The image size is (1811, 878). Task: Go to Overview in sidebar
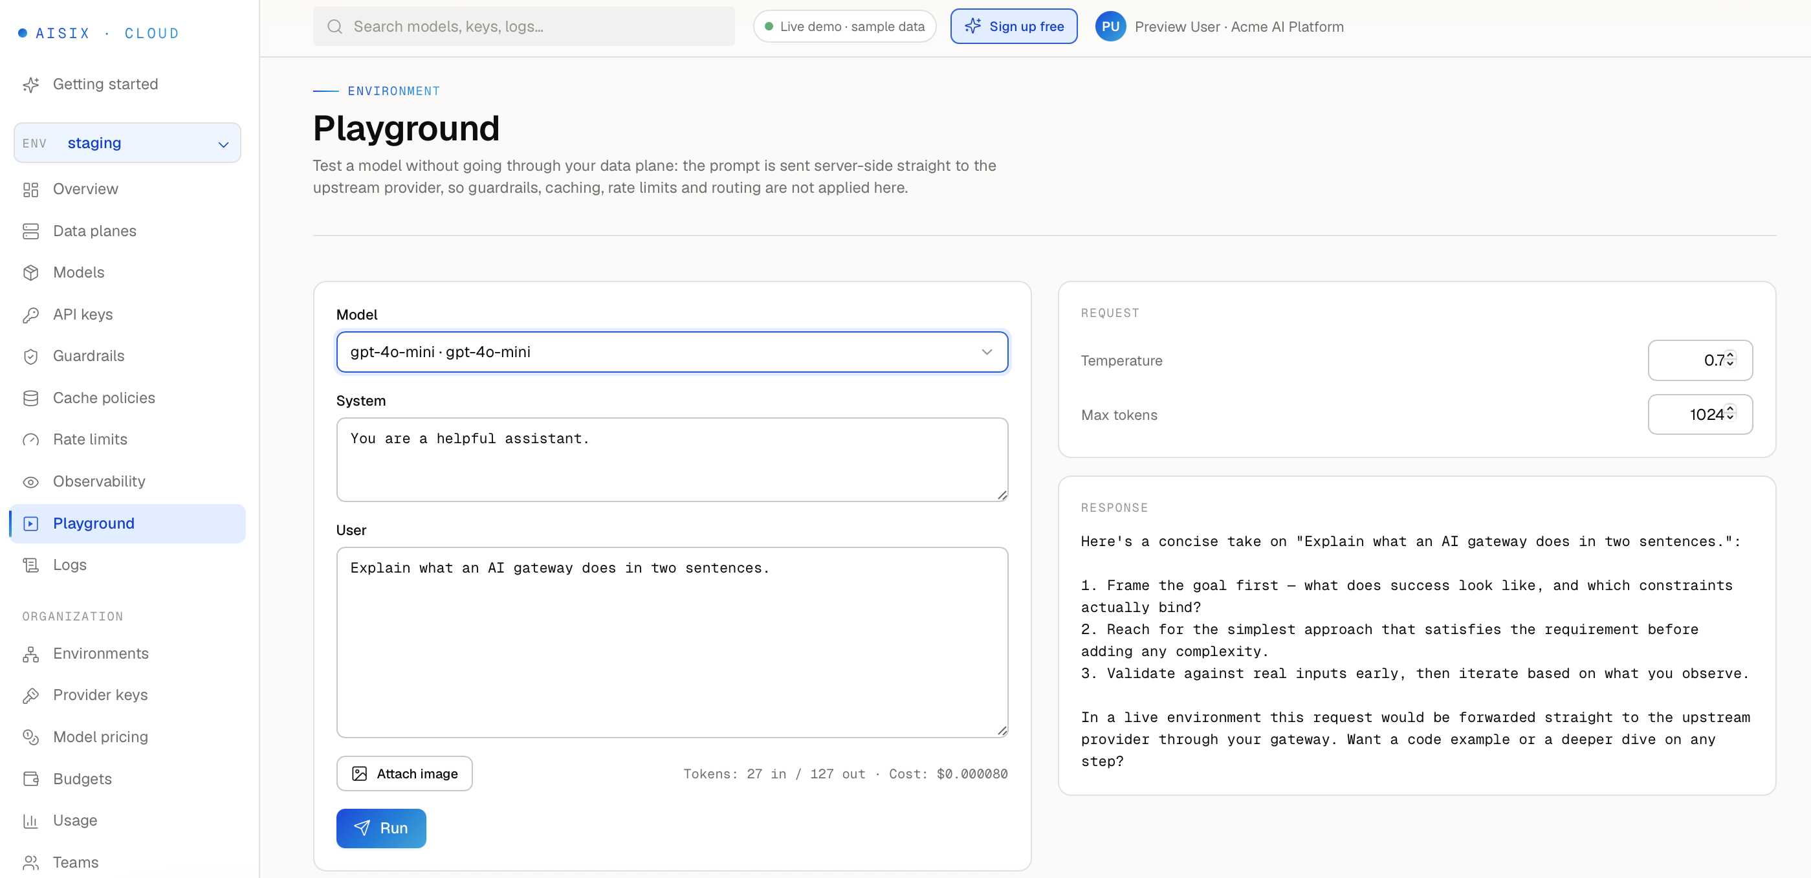127,189
